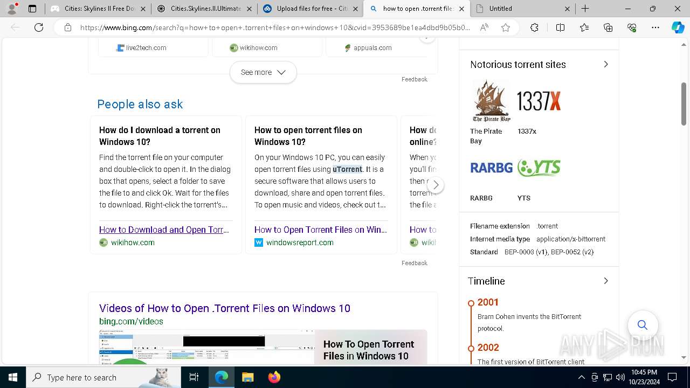The image size is (690, 388).
Task: Launch Firefox from the taskbar
Action: tap(274, 377)
